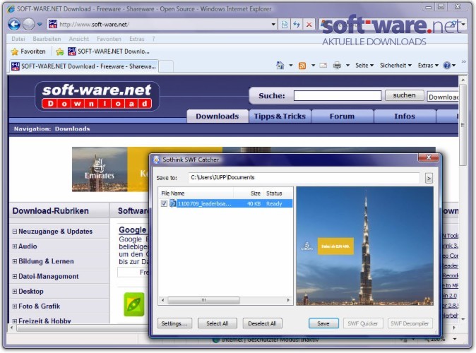476x353 pixels.
Task: Open the Print dropdown arrow
Action: [347, 65]
